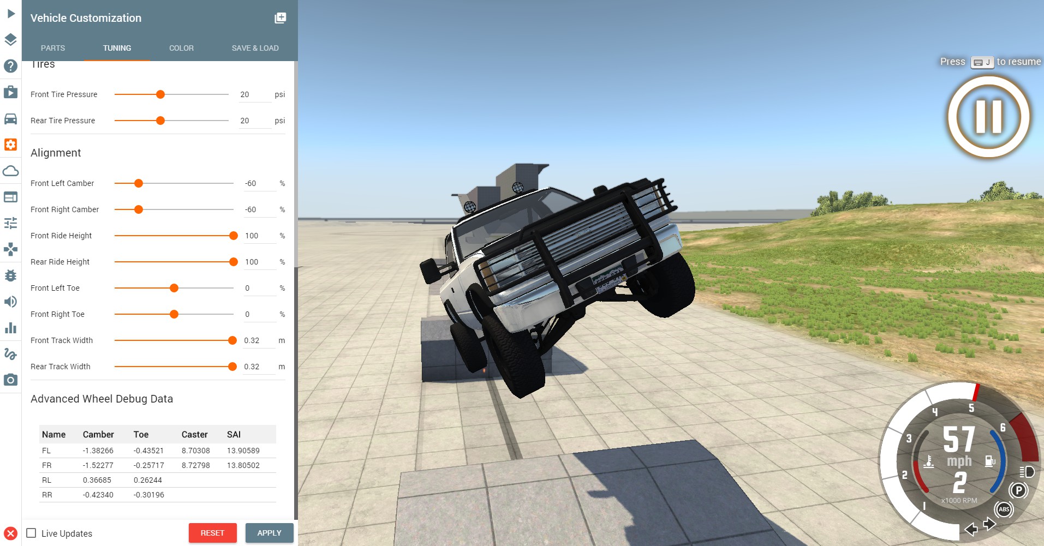This screenshot has width=1044, height=546.
Task: Click the RL row toe value 0.26244
Action: tap(148, 480)
